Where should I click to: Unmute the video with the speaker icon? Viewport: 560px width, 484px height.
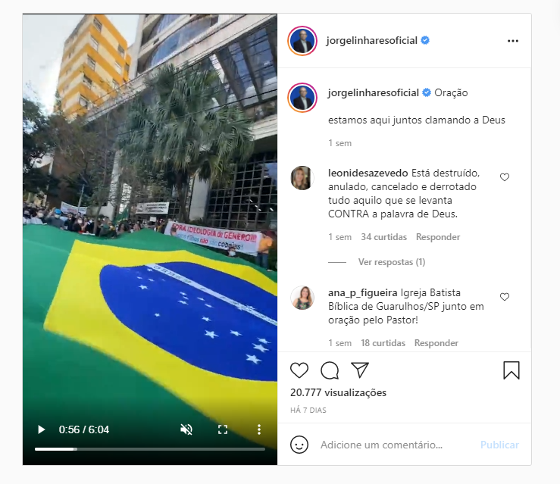pyautogui.click(x=186, y=429)
